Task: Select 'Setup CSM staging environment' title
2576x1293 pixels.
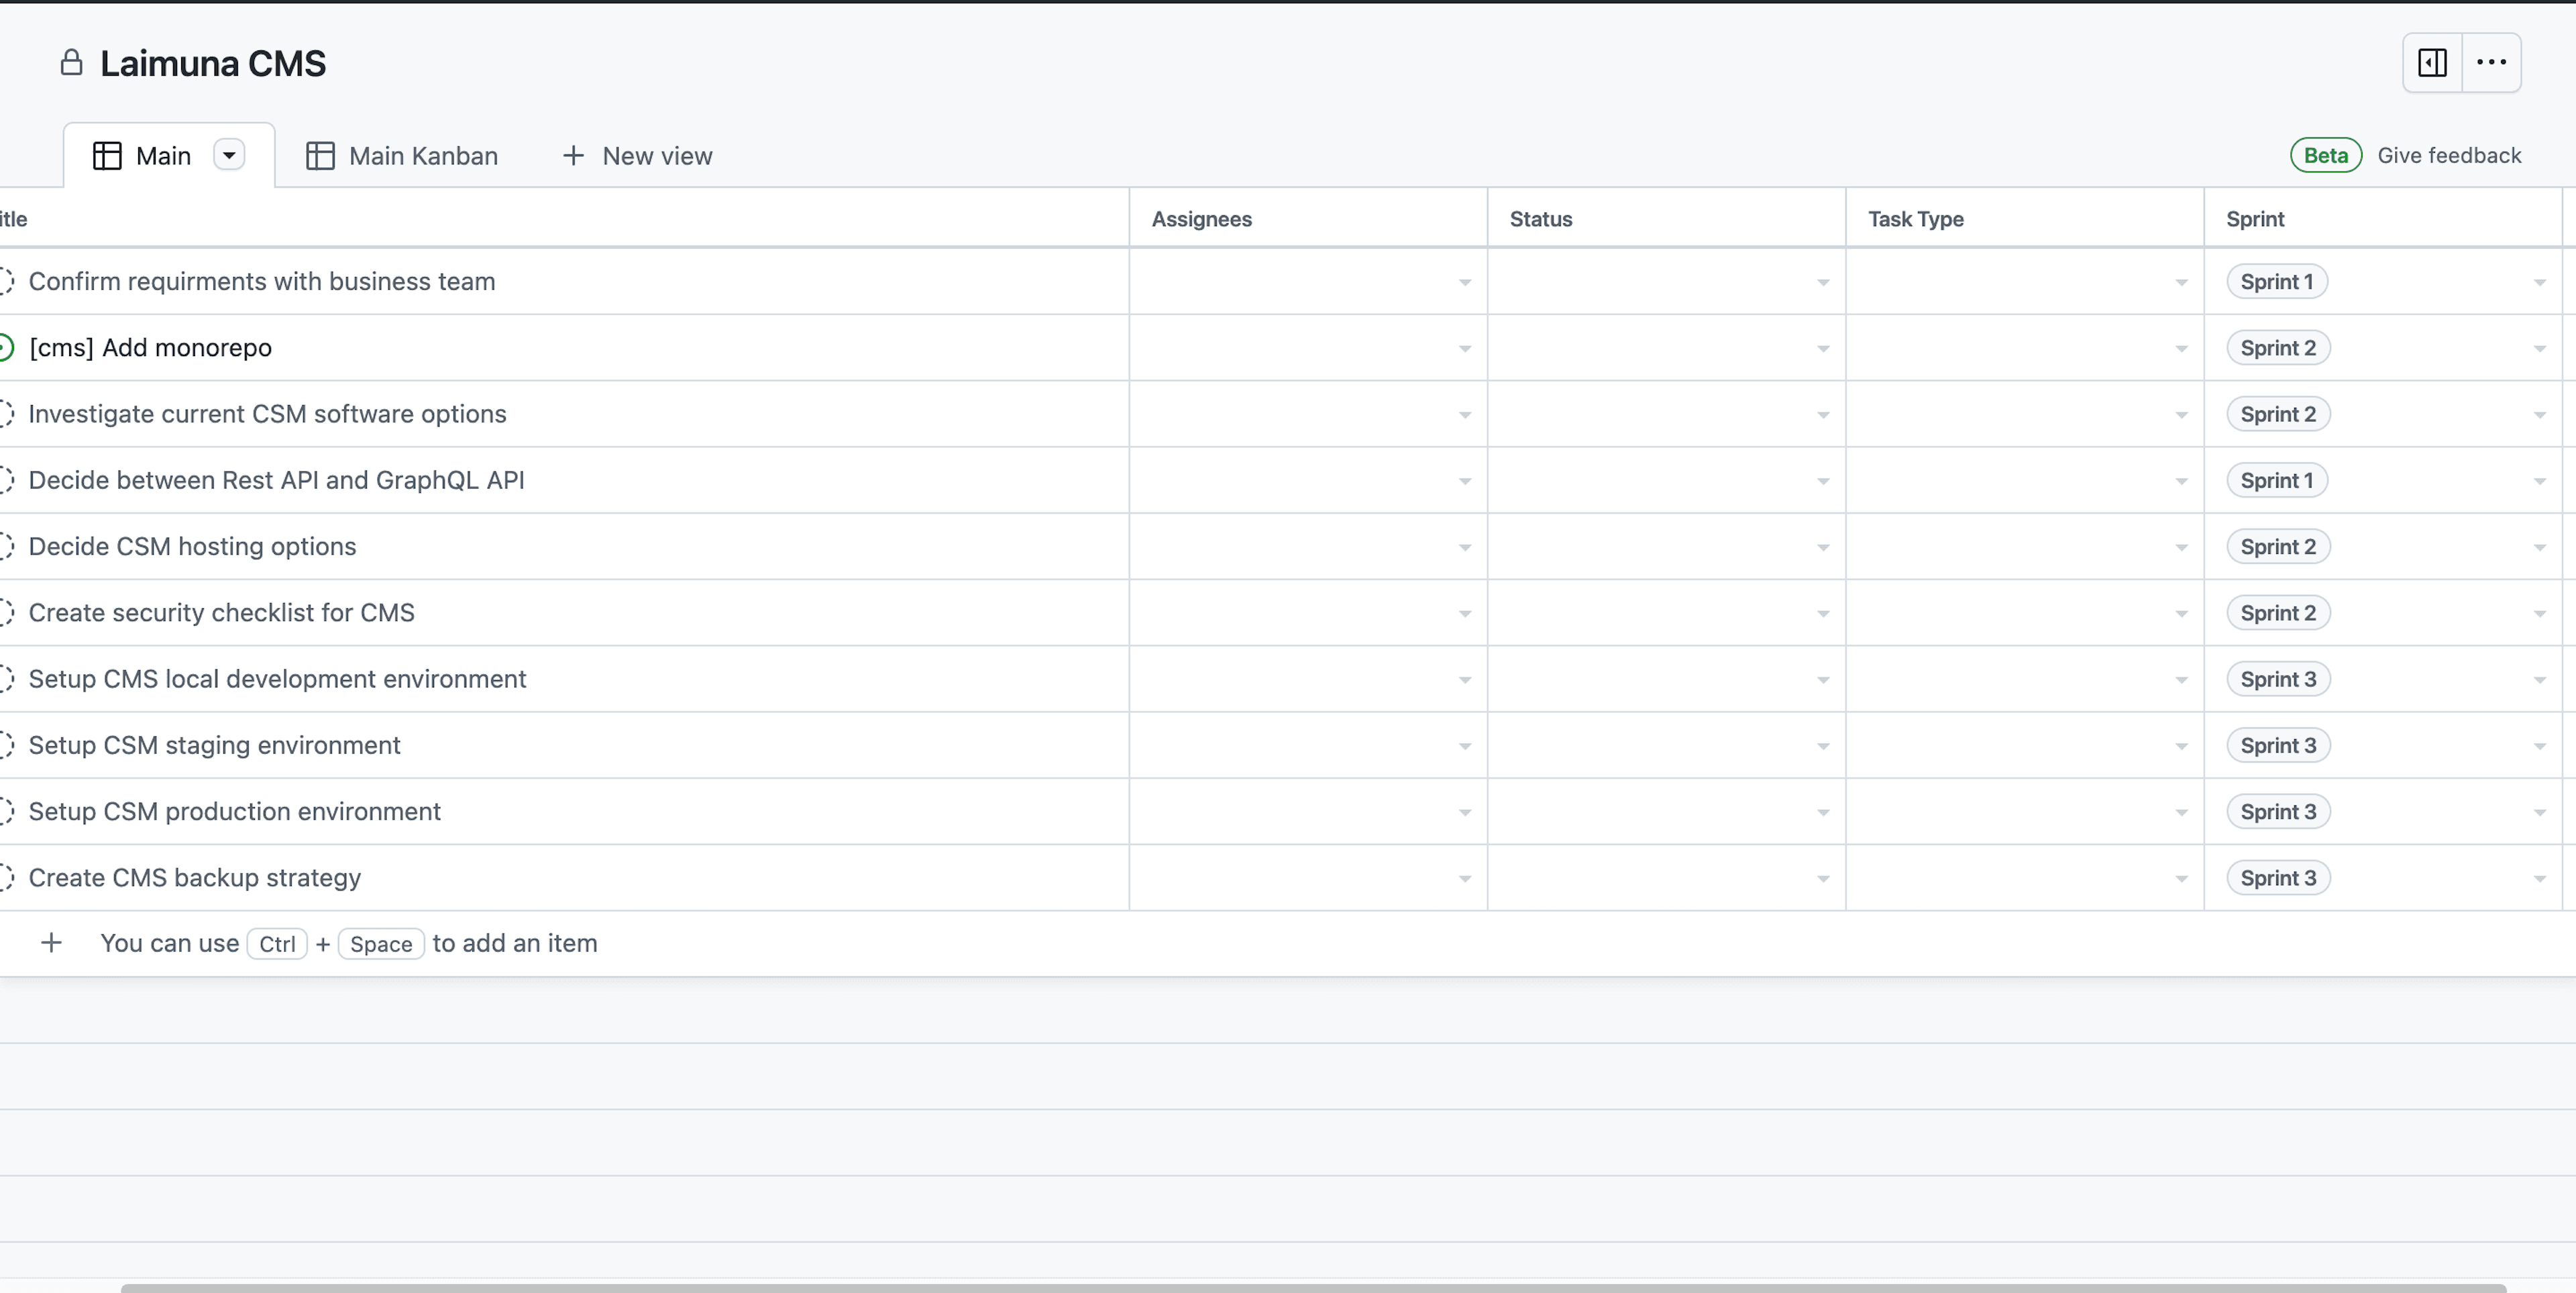Action: click(x=215, y=745)
